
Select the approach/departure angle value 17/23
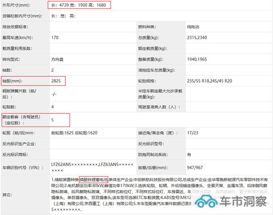click(x=193, y=133)
